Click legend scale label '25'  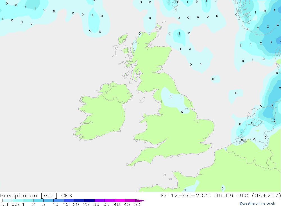click(86, 204)
